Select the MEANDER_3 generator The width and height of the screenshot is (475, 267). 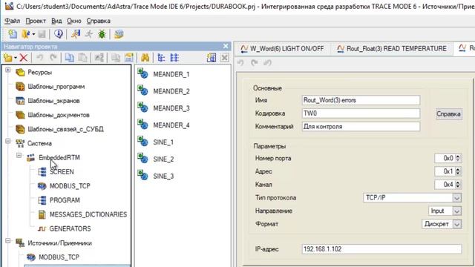[x=163, y=108]
